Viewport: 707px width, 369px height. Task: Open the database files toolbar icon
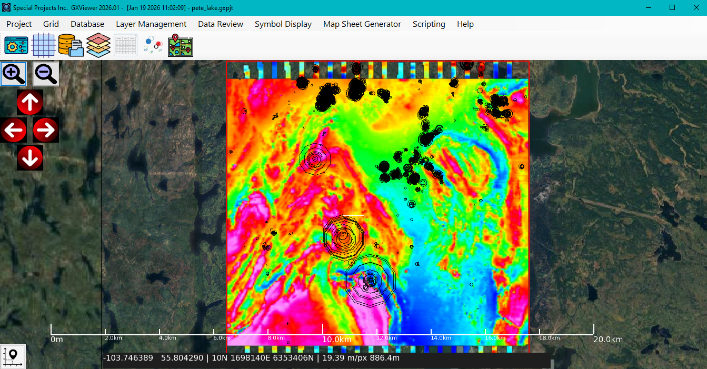pyautogui.click(x=71, y=45)
